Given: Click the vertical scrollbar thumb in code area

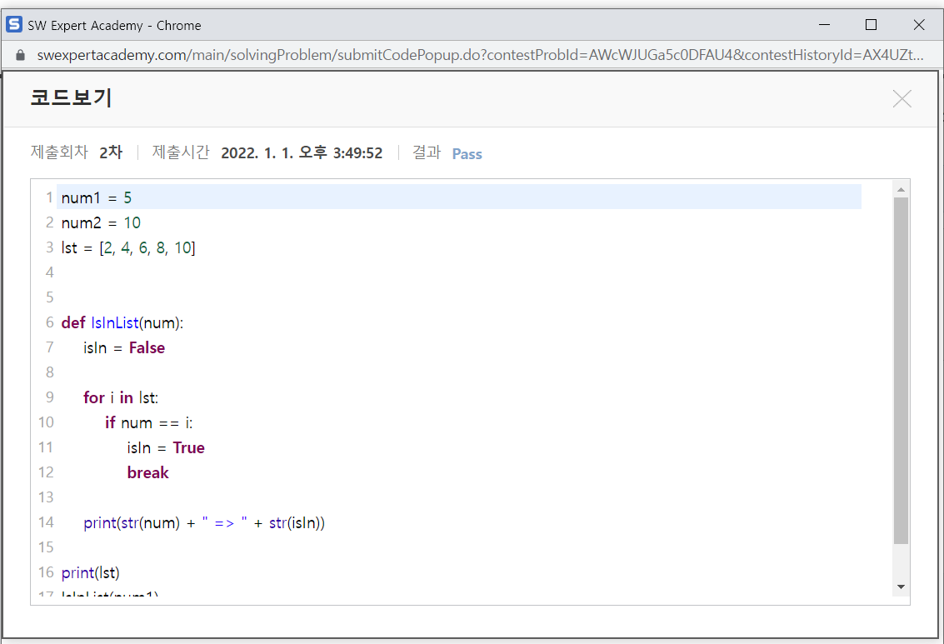Looking at the screenshot, I should click(901, 371).
